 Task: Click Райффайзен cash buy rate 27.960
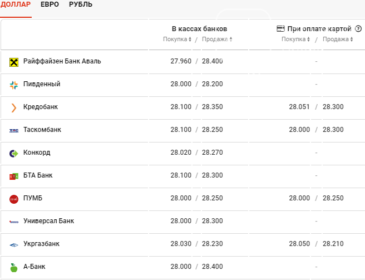pos(181,61)
